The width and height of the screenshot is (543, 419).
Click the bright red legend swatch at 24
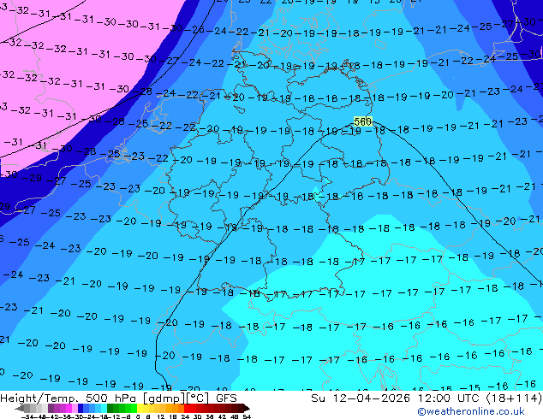tap(187, 408)
